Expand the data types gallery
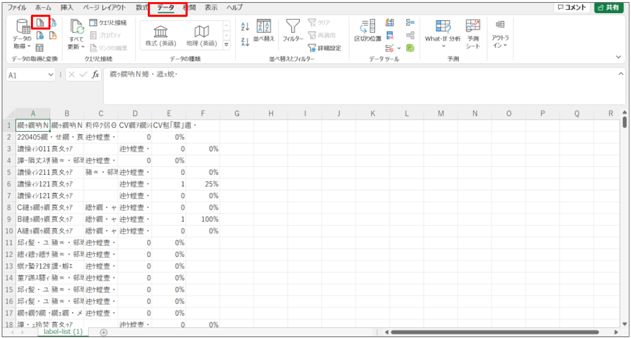 [226, 45]
